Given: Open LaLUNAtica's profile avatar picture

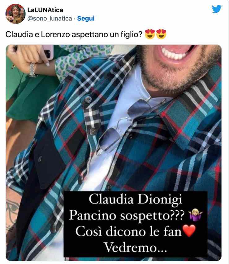Looking at the screenshot, I should point(15,14).
